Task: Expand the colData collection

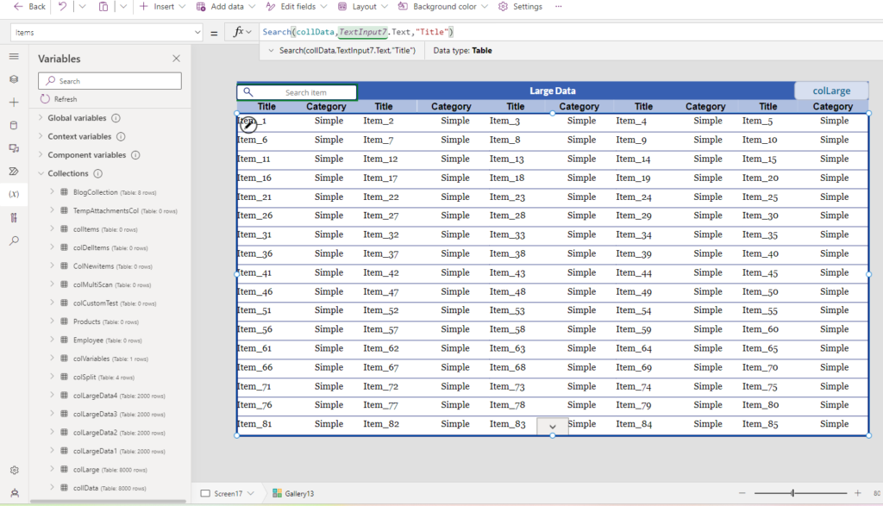Action: coord(52,487)
